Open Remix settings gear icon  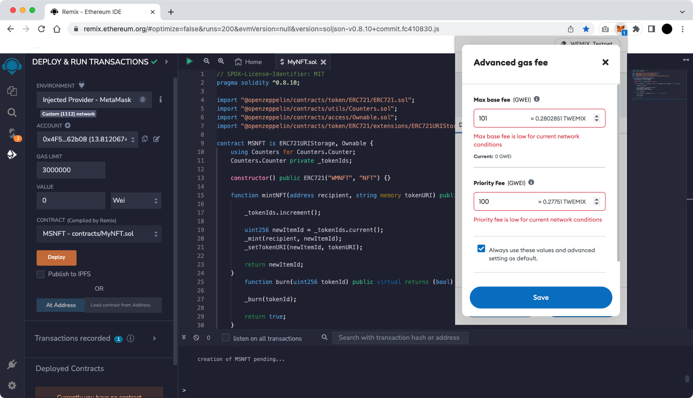12,385
